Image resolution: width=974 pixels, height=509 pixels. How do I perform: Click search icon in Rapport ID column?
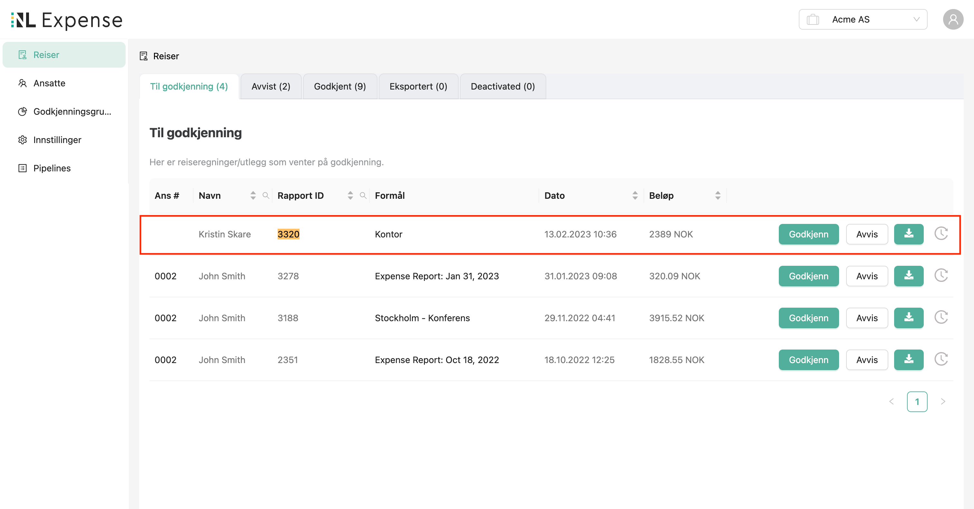tap(363, 196)
